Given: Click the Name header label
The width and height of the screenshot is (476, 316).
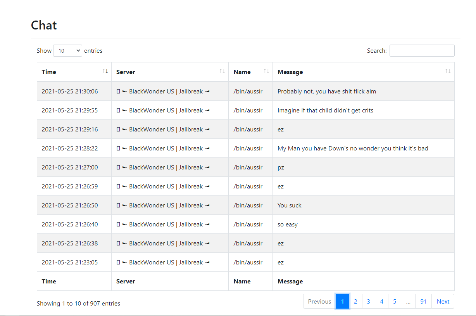Looking at the screenshot, I should [x=242, y=72].
